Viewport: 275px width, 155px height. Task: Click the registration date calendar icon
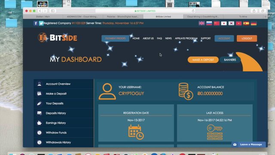136,132
